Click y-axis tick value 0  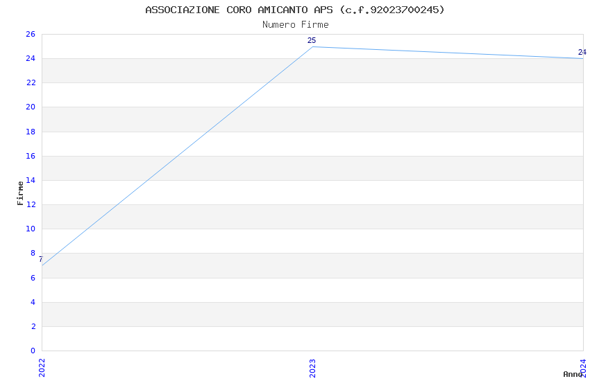(x=33, y=351)
